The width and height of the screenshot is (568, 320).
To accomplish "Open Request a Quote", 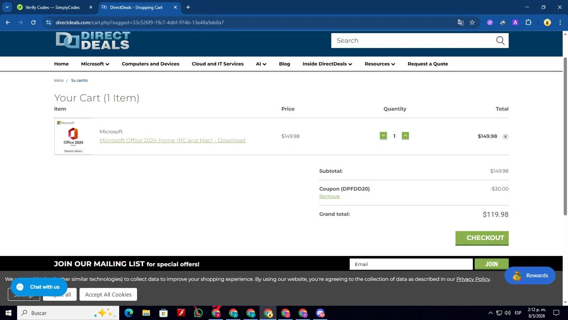I will (428, 64).
